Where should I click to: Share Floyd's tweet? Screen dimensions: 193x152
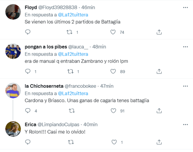point(159,32)
